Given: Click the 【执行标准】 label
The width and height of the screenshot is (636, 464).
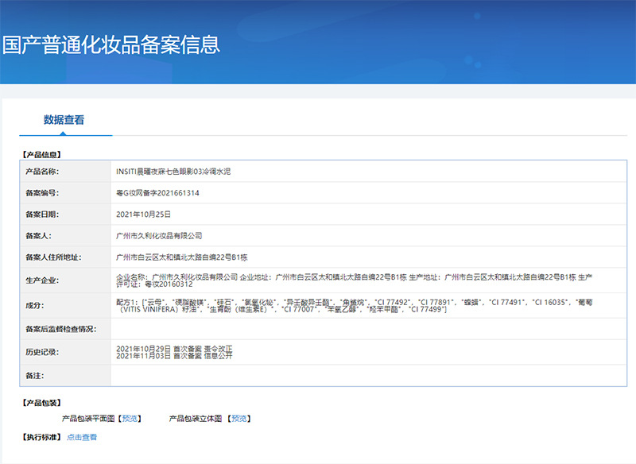Looking at the screenshot, I should [42, 437].
